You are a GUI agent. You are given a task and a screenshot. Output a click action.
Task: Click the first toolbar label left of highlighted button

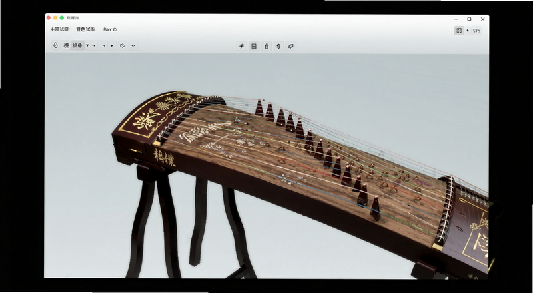click(x=66, y=45)
